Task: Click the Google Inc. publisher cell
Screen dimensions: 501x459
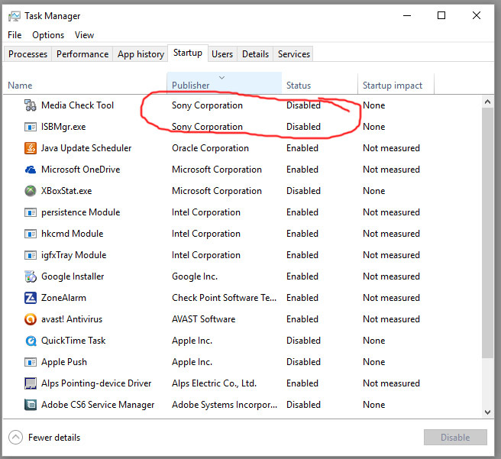Action: [x=195, y=276]
